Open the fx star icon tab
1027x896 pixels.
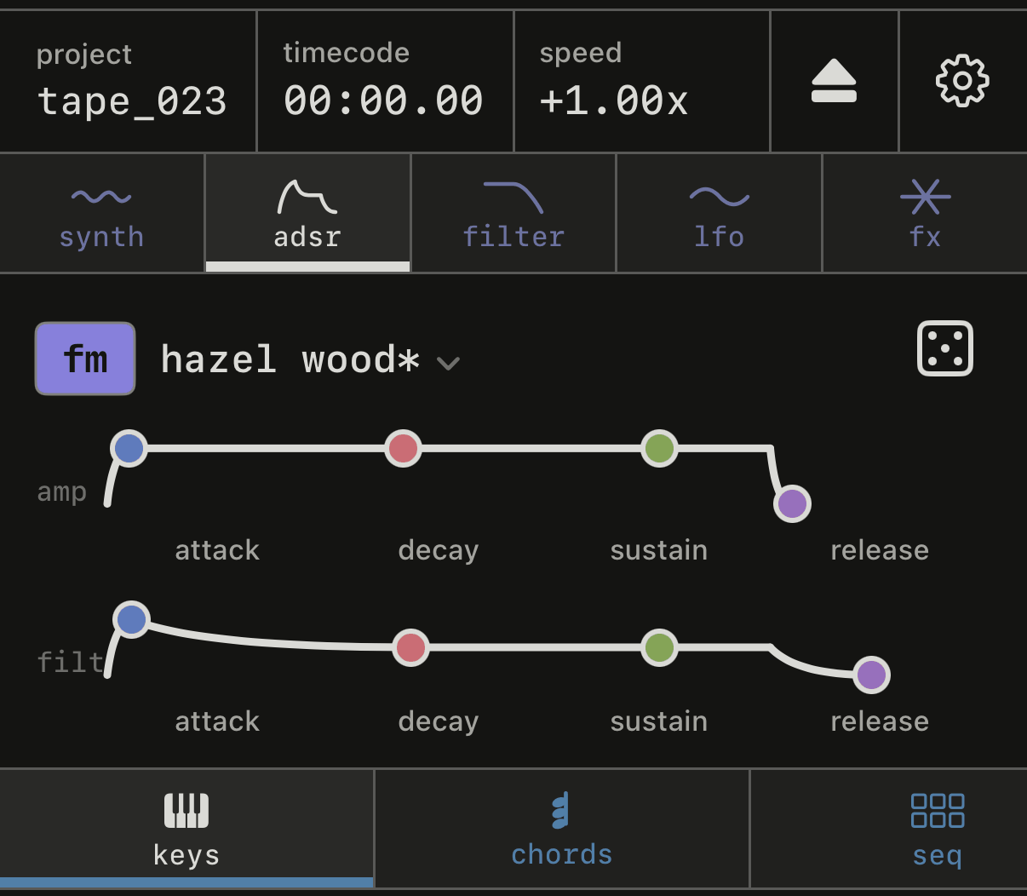[926, 197]
